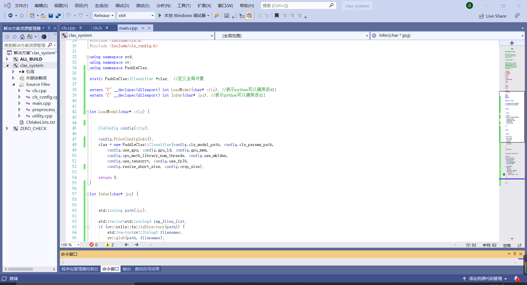Sync Solution Explorer with active document
Screen dimensions: 527x285
point(30,36)
